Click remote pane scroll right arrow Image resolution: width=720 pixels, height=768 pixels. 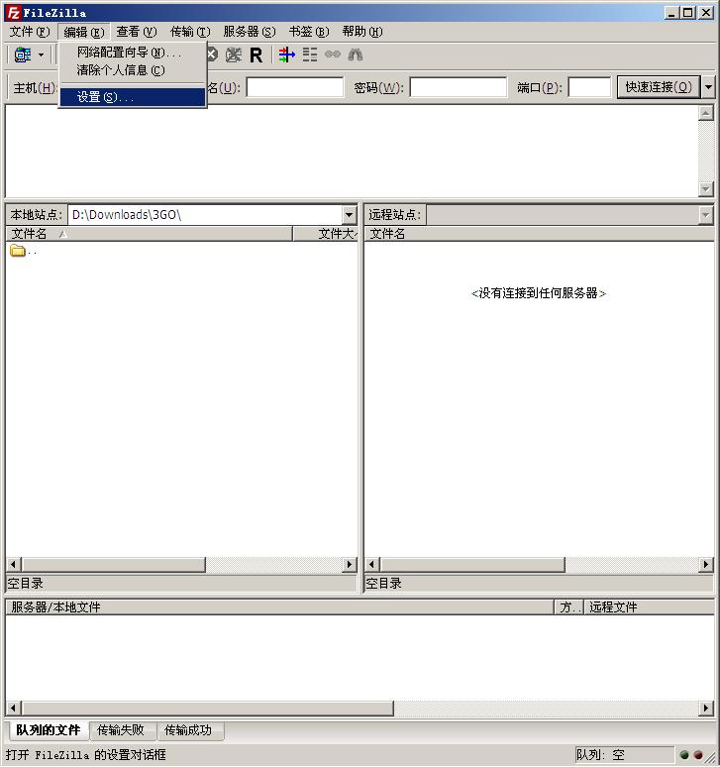point(705,564)
